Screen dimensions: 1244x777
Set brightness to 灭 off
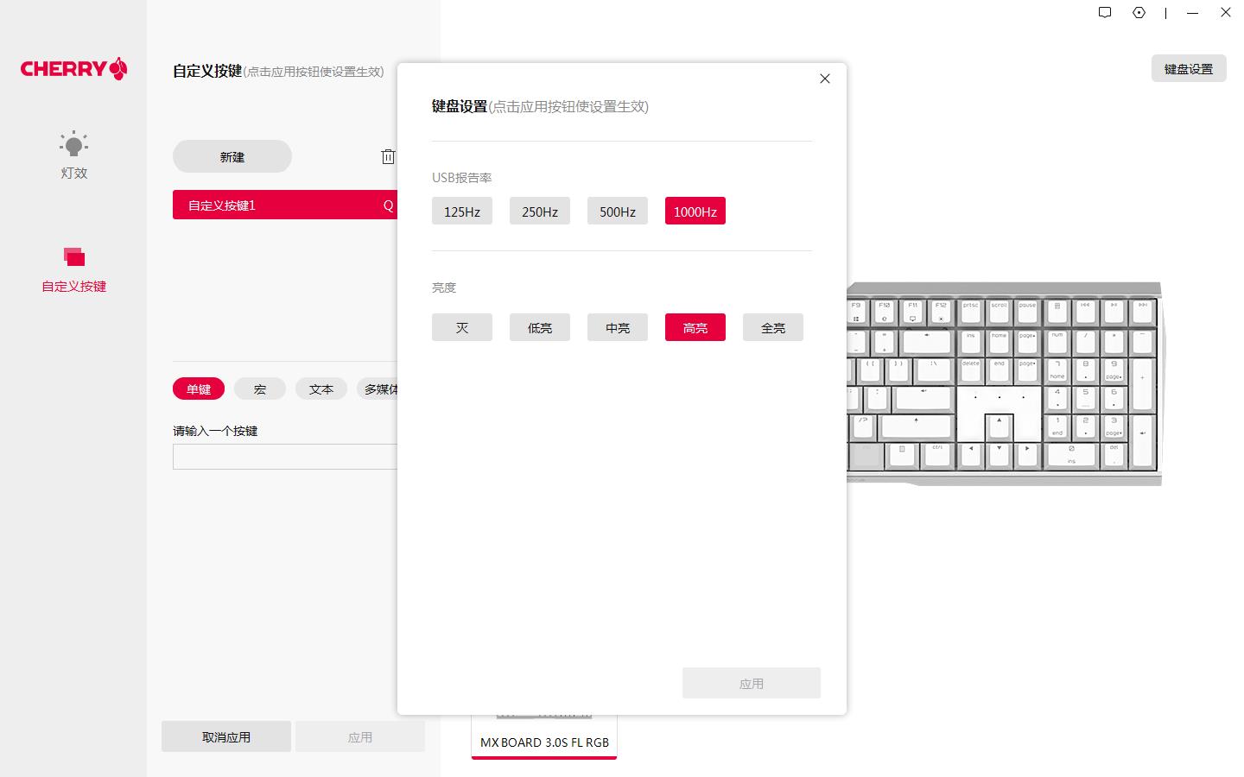pyautogui.click(x=461, y=327)
